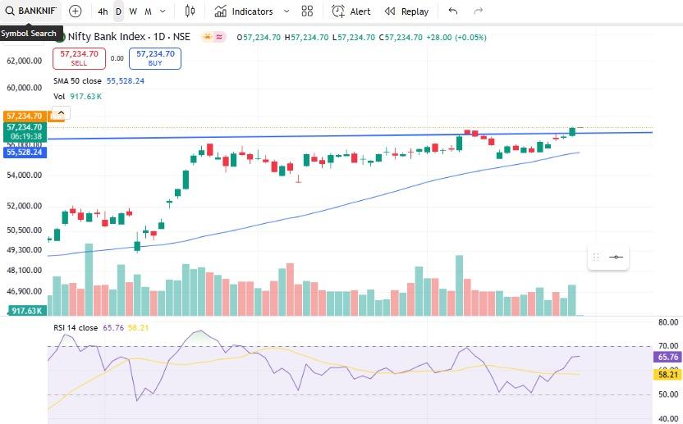This screenshot has height=424, width=683.
Task: Select the D daily interval
Action: point(118,11)
